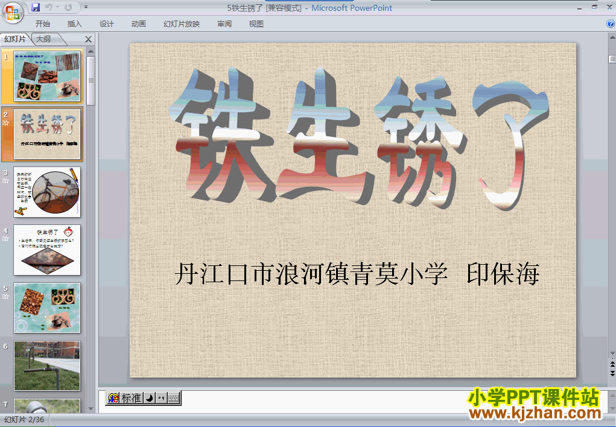
Task: Click animation star icon beside slide 3
Action: 6,181
